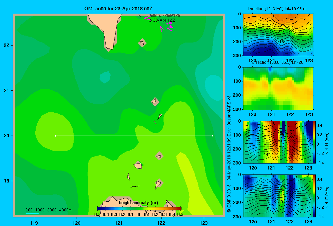Click the 'vel. E (m/s)' axis label

pos(327,197)
